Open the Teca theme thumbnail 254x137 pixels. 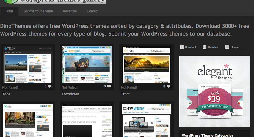pyautogui.click(x=28, y=65)
